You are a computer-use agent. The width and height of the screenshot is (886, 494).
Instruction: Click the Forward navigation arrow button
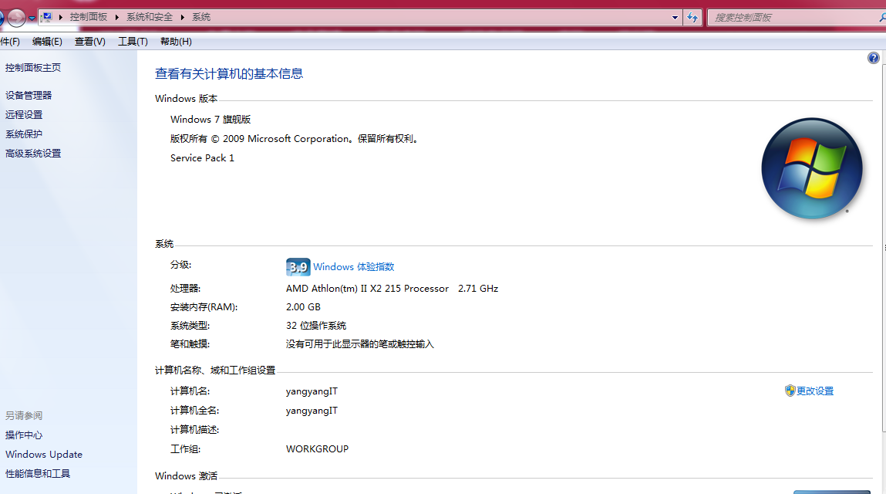point(16,18)
